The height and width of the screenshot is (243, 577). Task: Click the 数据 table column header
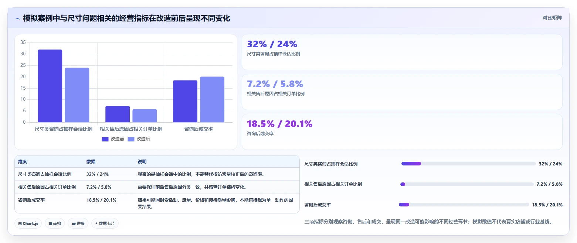click(x=91, y=162)
